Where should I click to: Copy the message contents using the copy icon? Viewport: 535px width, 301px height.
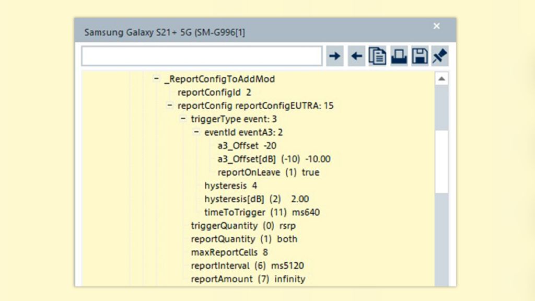point(377,55)
